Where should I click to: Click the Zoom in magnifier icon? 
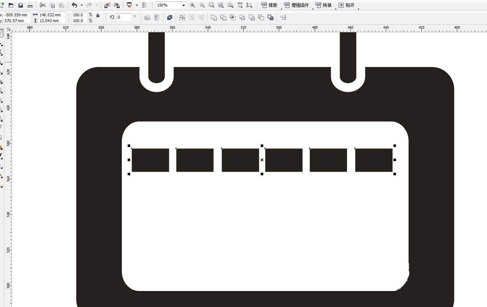pos(193,5)
